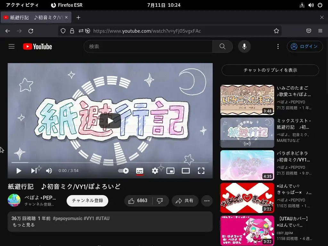Open the clock 7月11日 10:24 calendar

(x=164, y=5)
